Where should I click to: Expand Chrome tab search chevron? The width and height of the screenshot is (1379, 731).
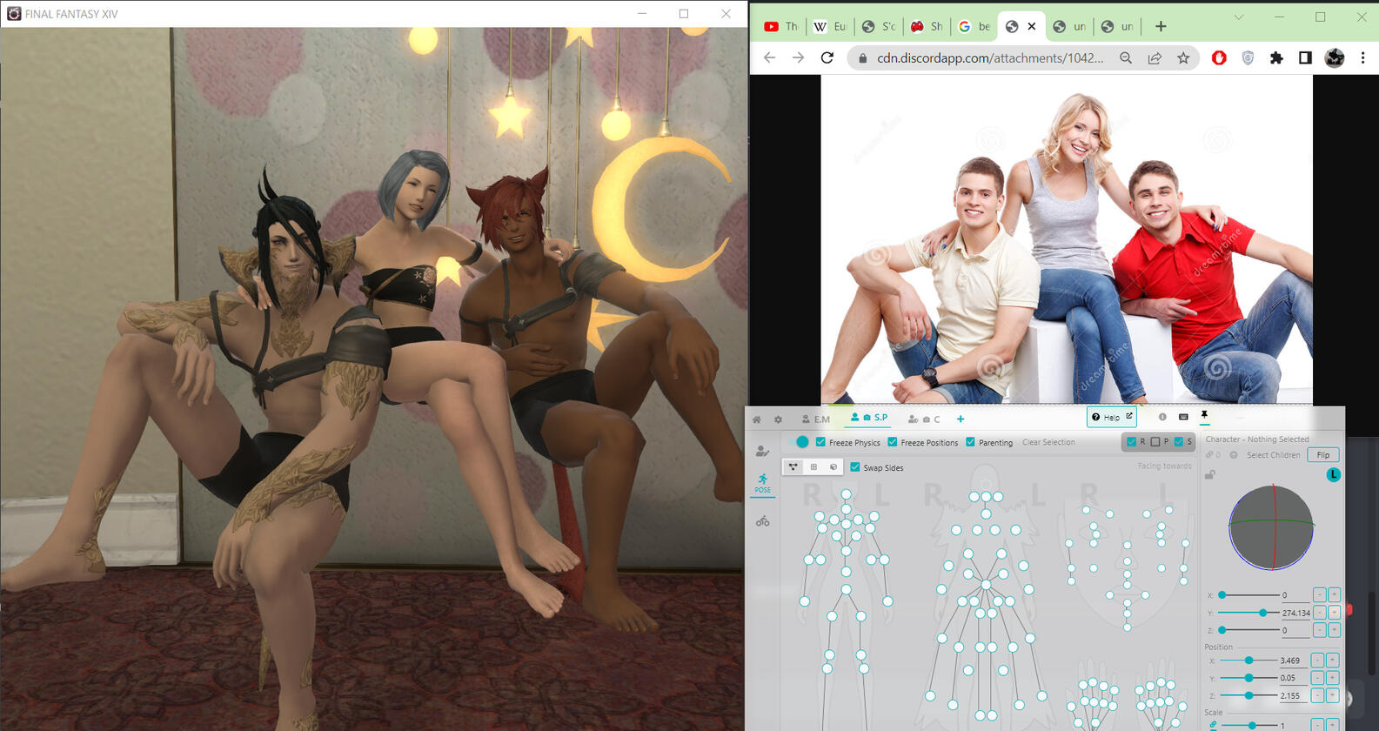pyautogui.click(x=1239, y=17)
